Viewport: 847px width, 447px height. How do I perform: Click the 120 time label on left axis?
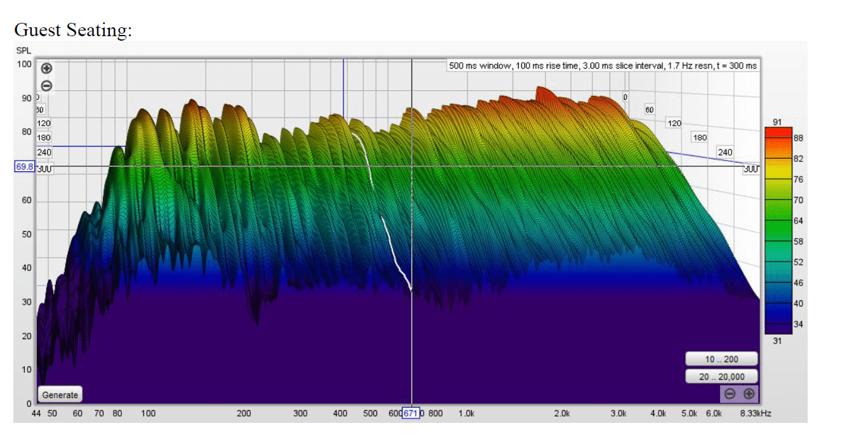tap(44, 123)
